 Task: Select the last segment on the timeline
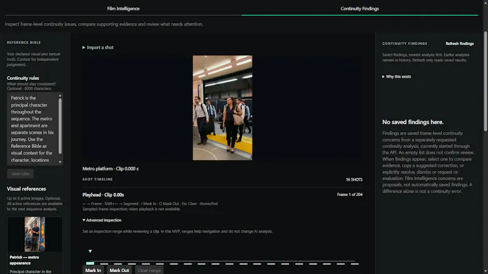coord(355,264)
